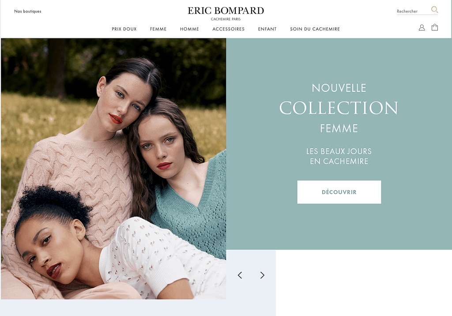This screenshot has width=452, height=316.
Task: Focus the Rechercher search field
Action: (413, 11)
